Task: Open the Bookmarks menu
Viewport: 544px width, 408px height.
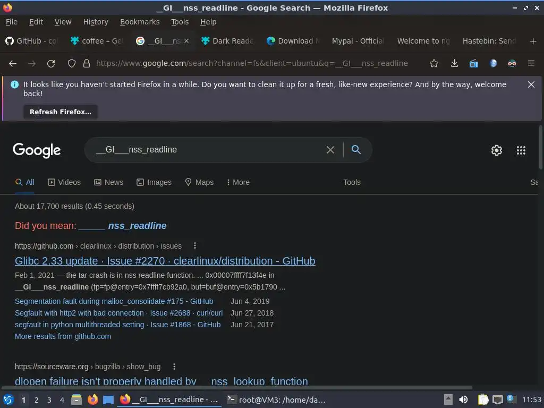Action: (140, 22)
